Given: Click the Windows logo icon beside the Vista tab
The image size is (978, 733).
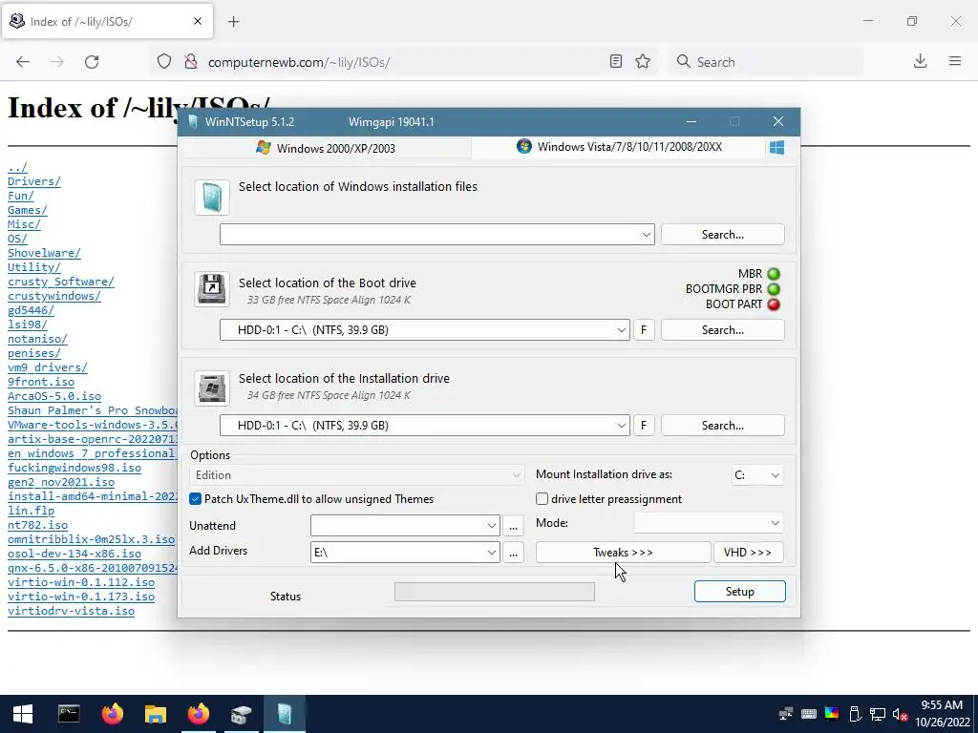Looking at the screenshot, I should coord(776,148).
